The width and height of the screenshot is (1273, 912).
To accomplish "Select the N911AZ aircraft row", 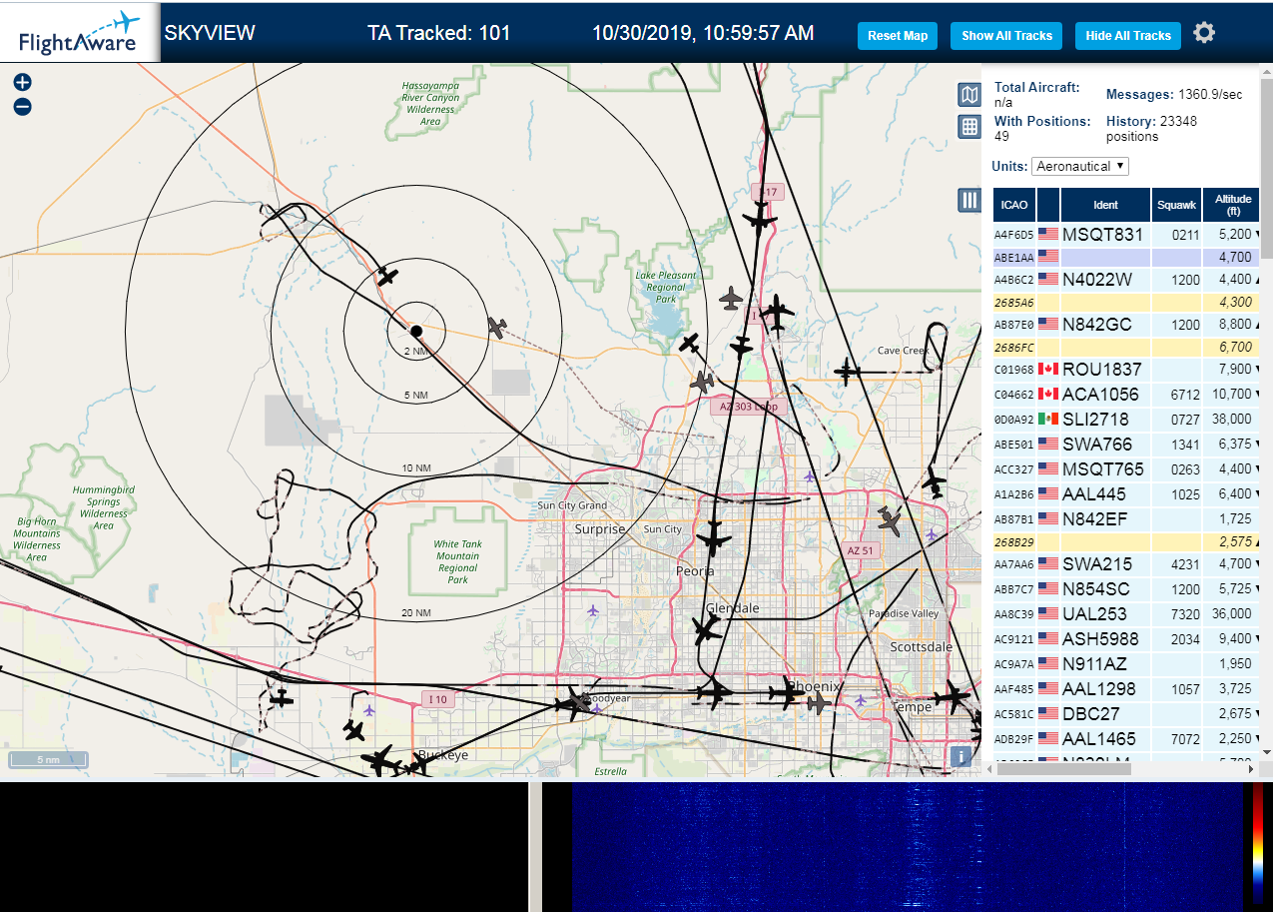I will click(x=1127, y=664).
